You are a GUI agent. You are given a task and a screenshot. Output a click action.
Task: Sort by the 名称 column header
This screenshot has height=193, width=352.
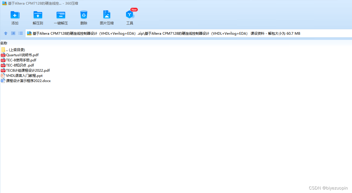4,43
